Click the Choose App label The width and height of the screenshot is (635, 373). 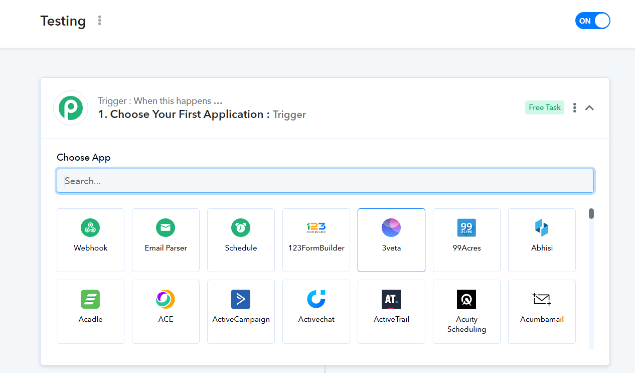point(84,158)
